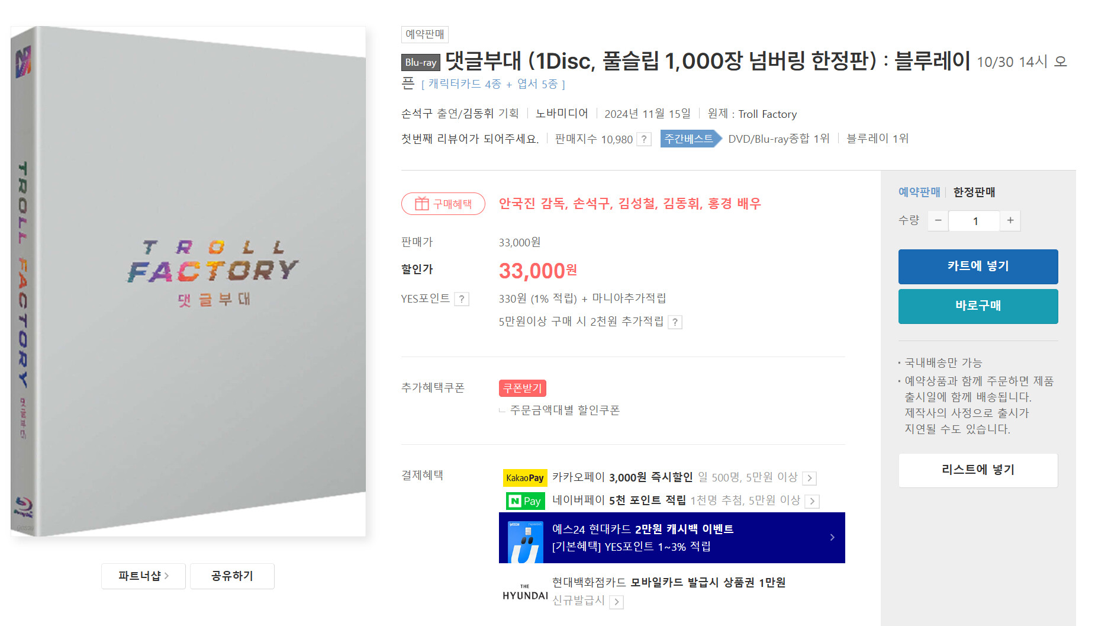Open the Hyundai card cashback event banner arrow
The width and height of the screenshot is (1095, 626).
coord(832,537)
